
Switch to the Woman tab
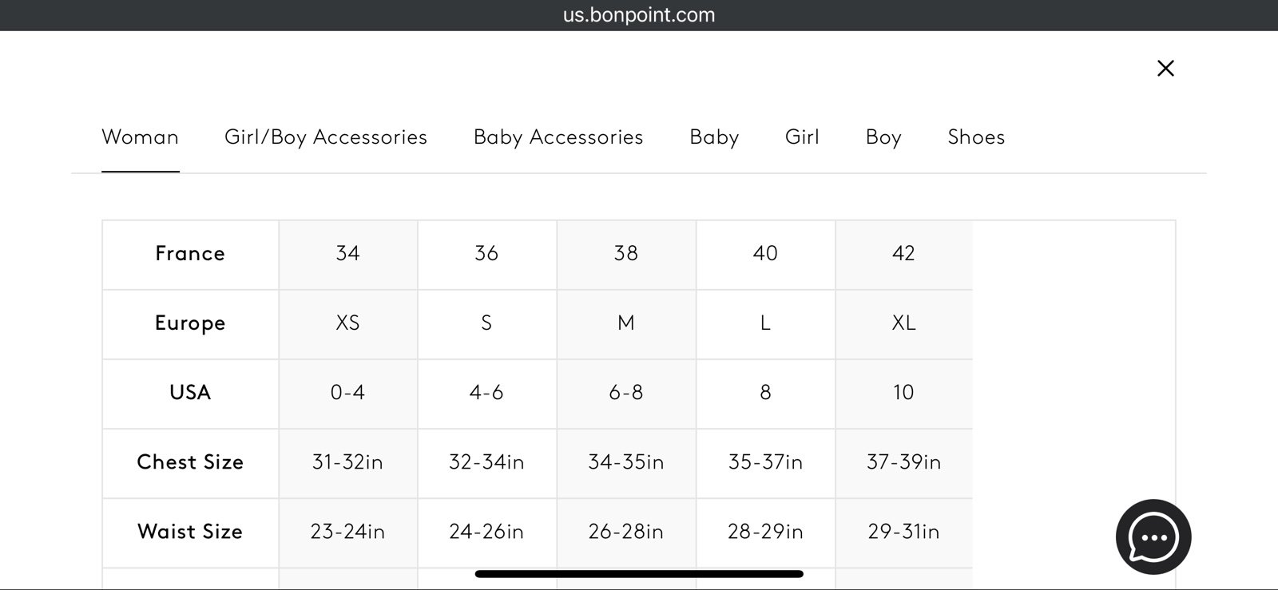pyautogui.click(x=140, y=137)
